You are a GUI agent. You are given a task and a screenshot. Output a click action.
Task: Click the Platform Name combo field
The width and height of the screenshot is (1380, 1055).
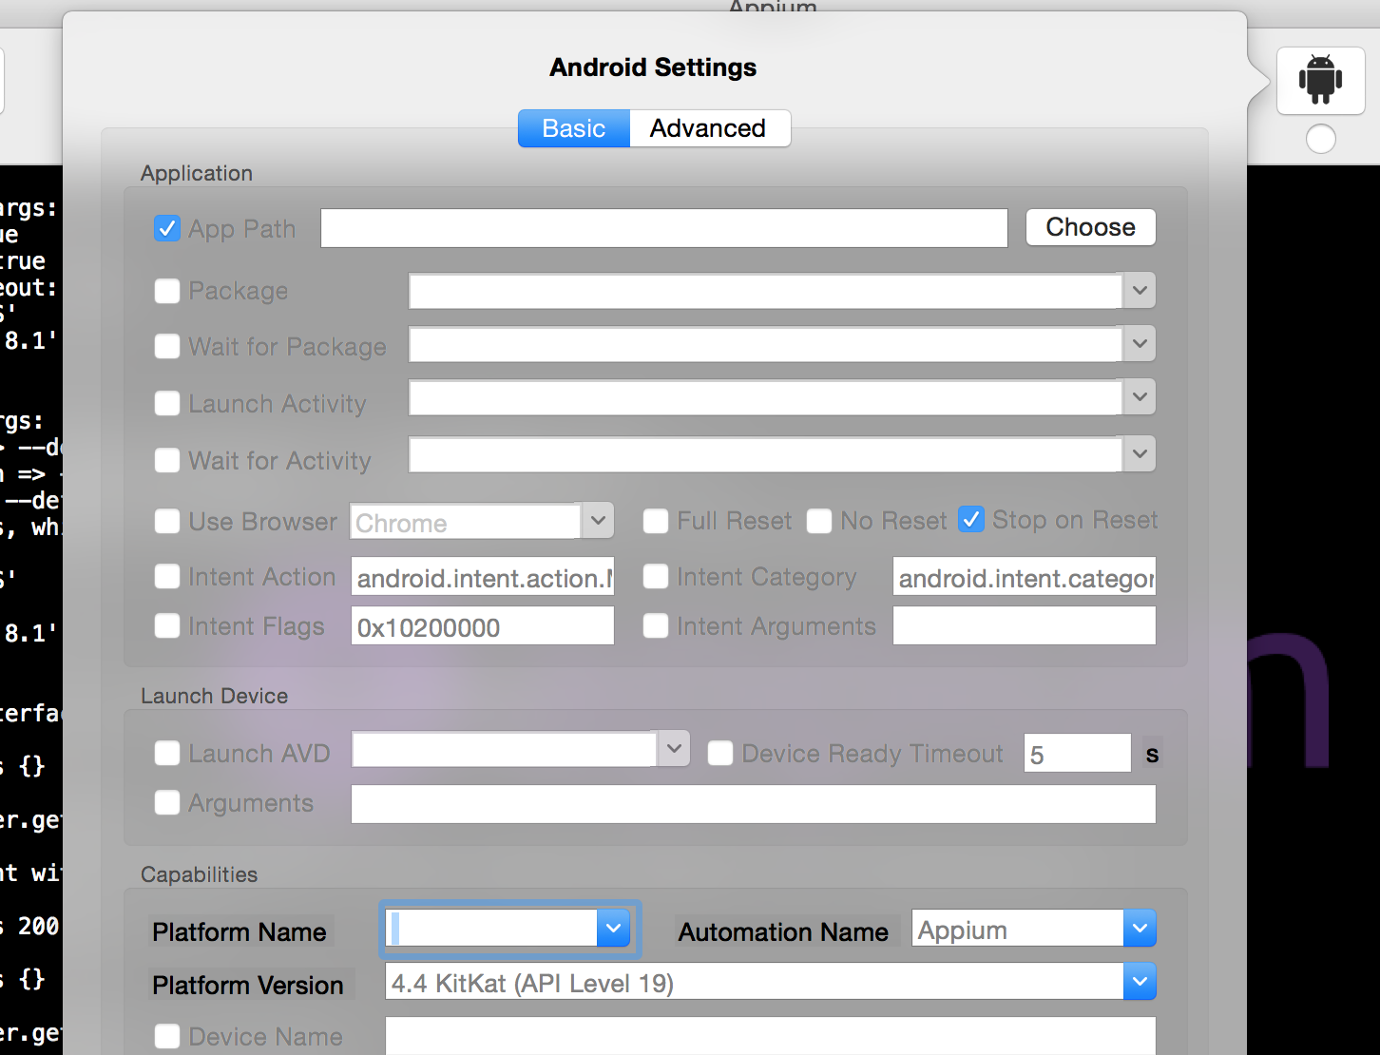tap(491, 928)
